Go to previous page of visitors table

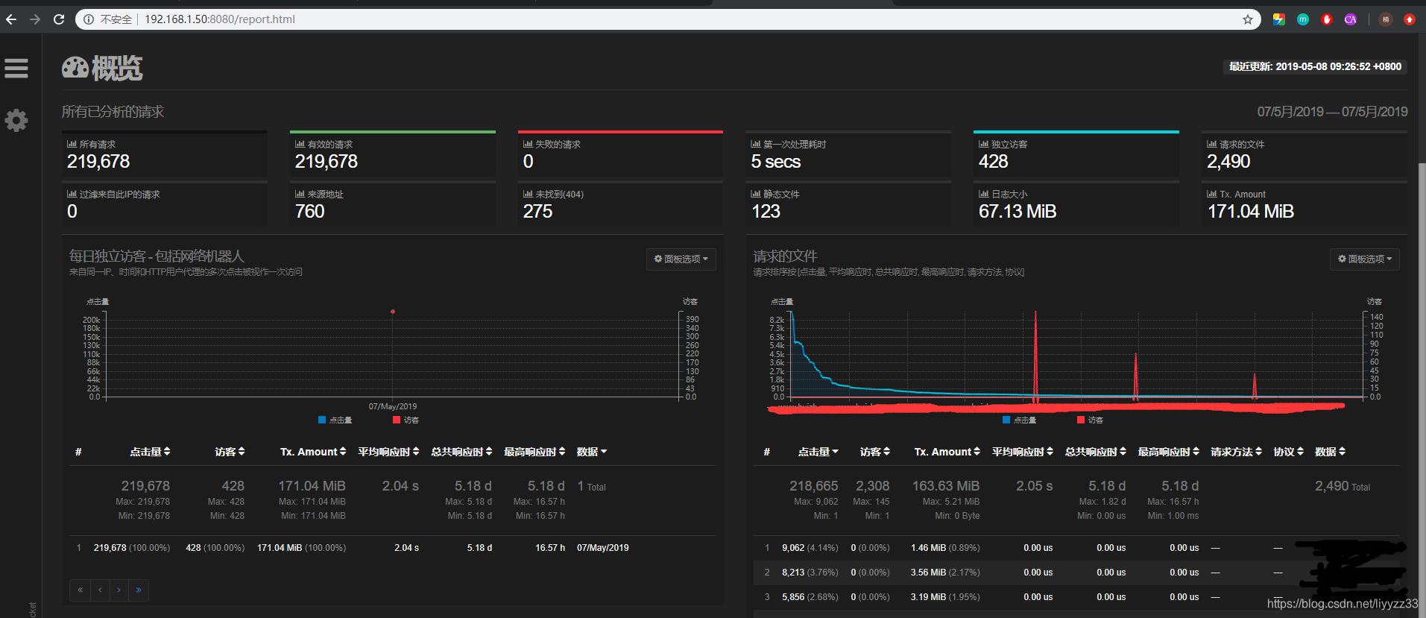pos(100,590)
